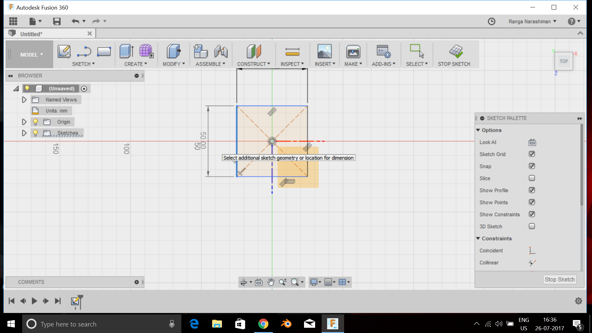
Task: Open the File menu dropdown arrow
Action: click(x=40, y=21)
